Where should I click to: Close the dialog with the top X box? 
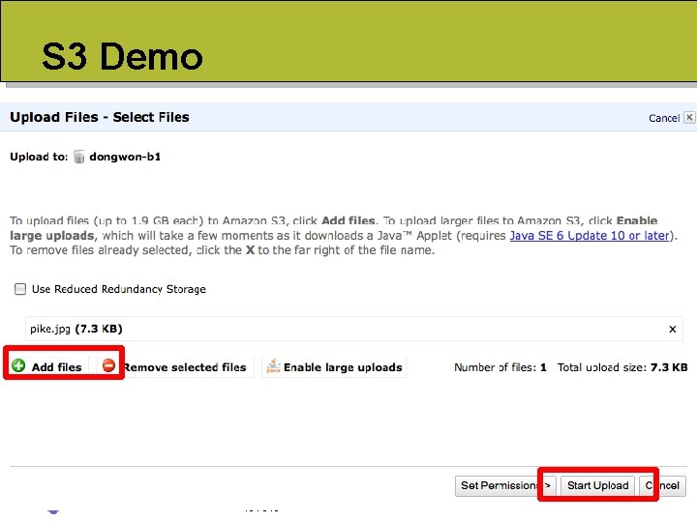click(689, 117)
